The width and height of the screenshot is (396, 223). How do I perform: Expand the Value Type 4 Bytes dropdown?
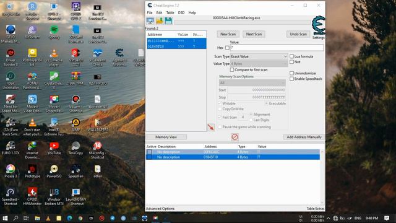tap(259, 64)
